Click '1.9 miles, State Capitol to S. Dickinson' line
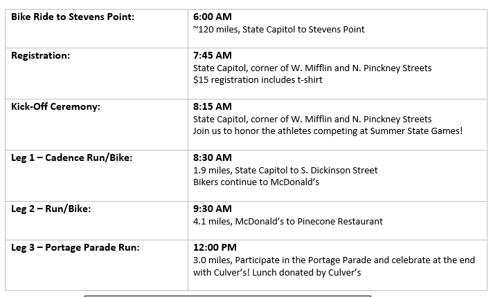The image size is (493, 297). 285,171
